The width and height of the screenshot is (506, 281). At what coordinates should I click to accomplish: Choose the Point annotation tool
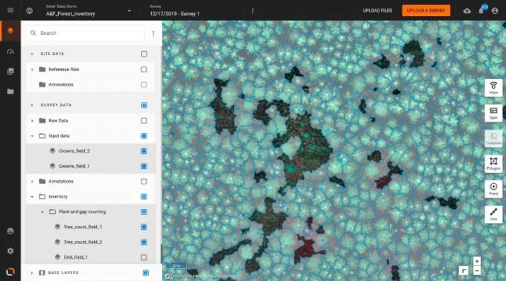pos(493,189)
